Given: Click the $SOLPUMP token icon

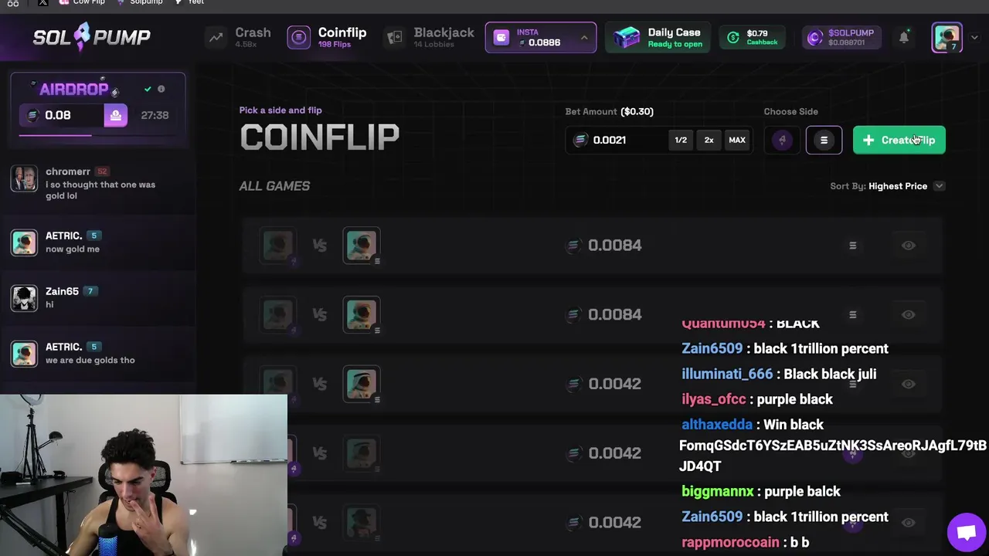Looking at the screenshot, I should pyautogui.click(x=814, y=37).
